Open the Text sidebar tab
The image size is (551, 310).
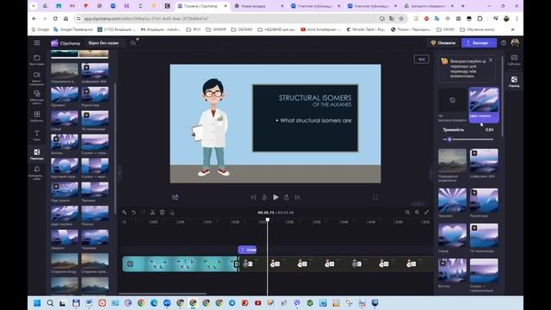click(x=37, y=135)
